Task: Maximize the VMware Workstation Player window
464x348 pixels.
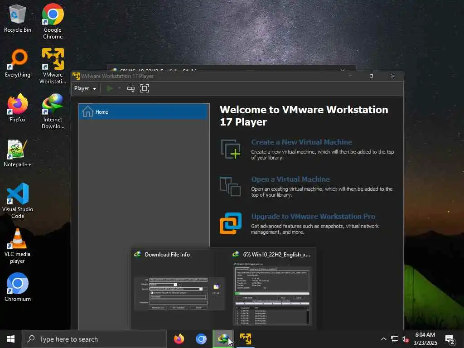Action: [372, 76]
